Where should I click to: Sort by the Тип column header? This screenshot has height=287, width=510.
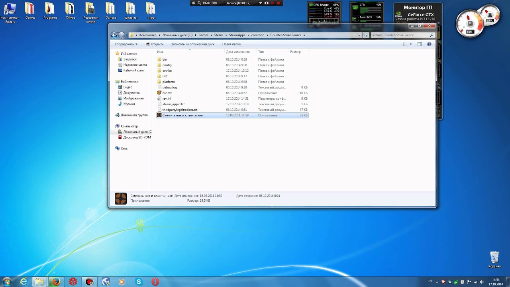tap(261, 52)
